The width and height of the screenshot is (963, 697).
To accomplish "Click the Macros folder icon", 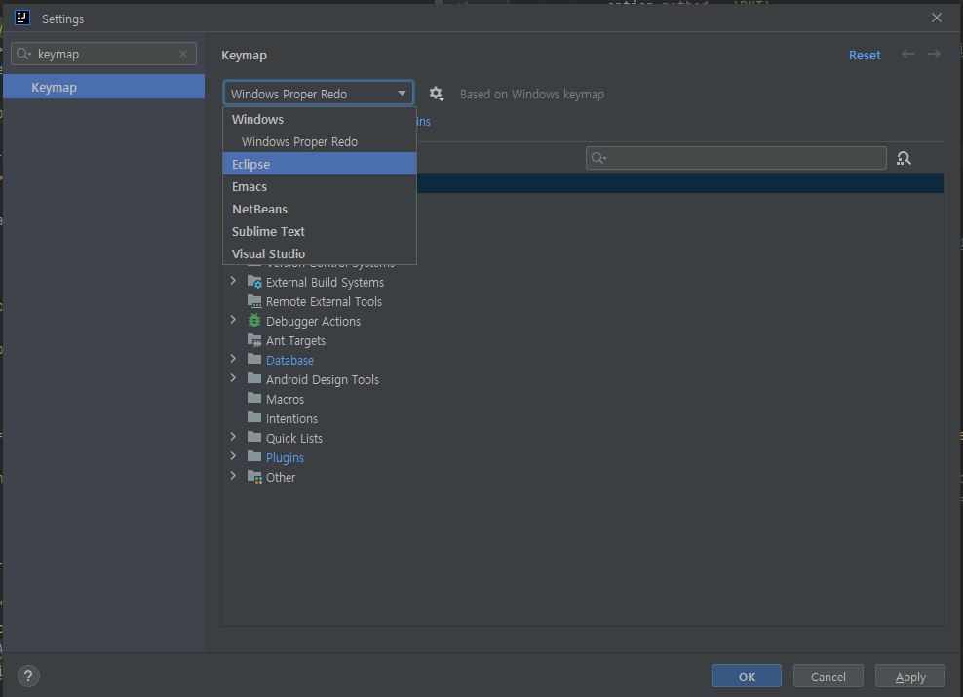I will pyautogui.click(x=254, y=398).
